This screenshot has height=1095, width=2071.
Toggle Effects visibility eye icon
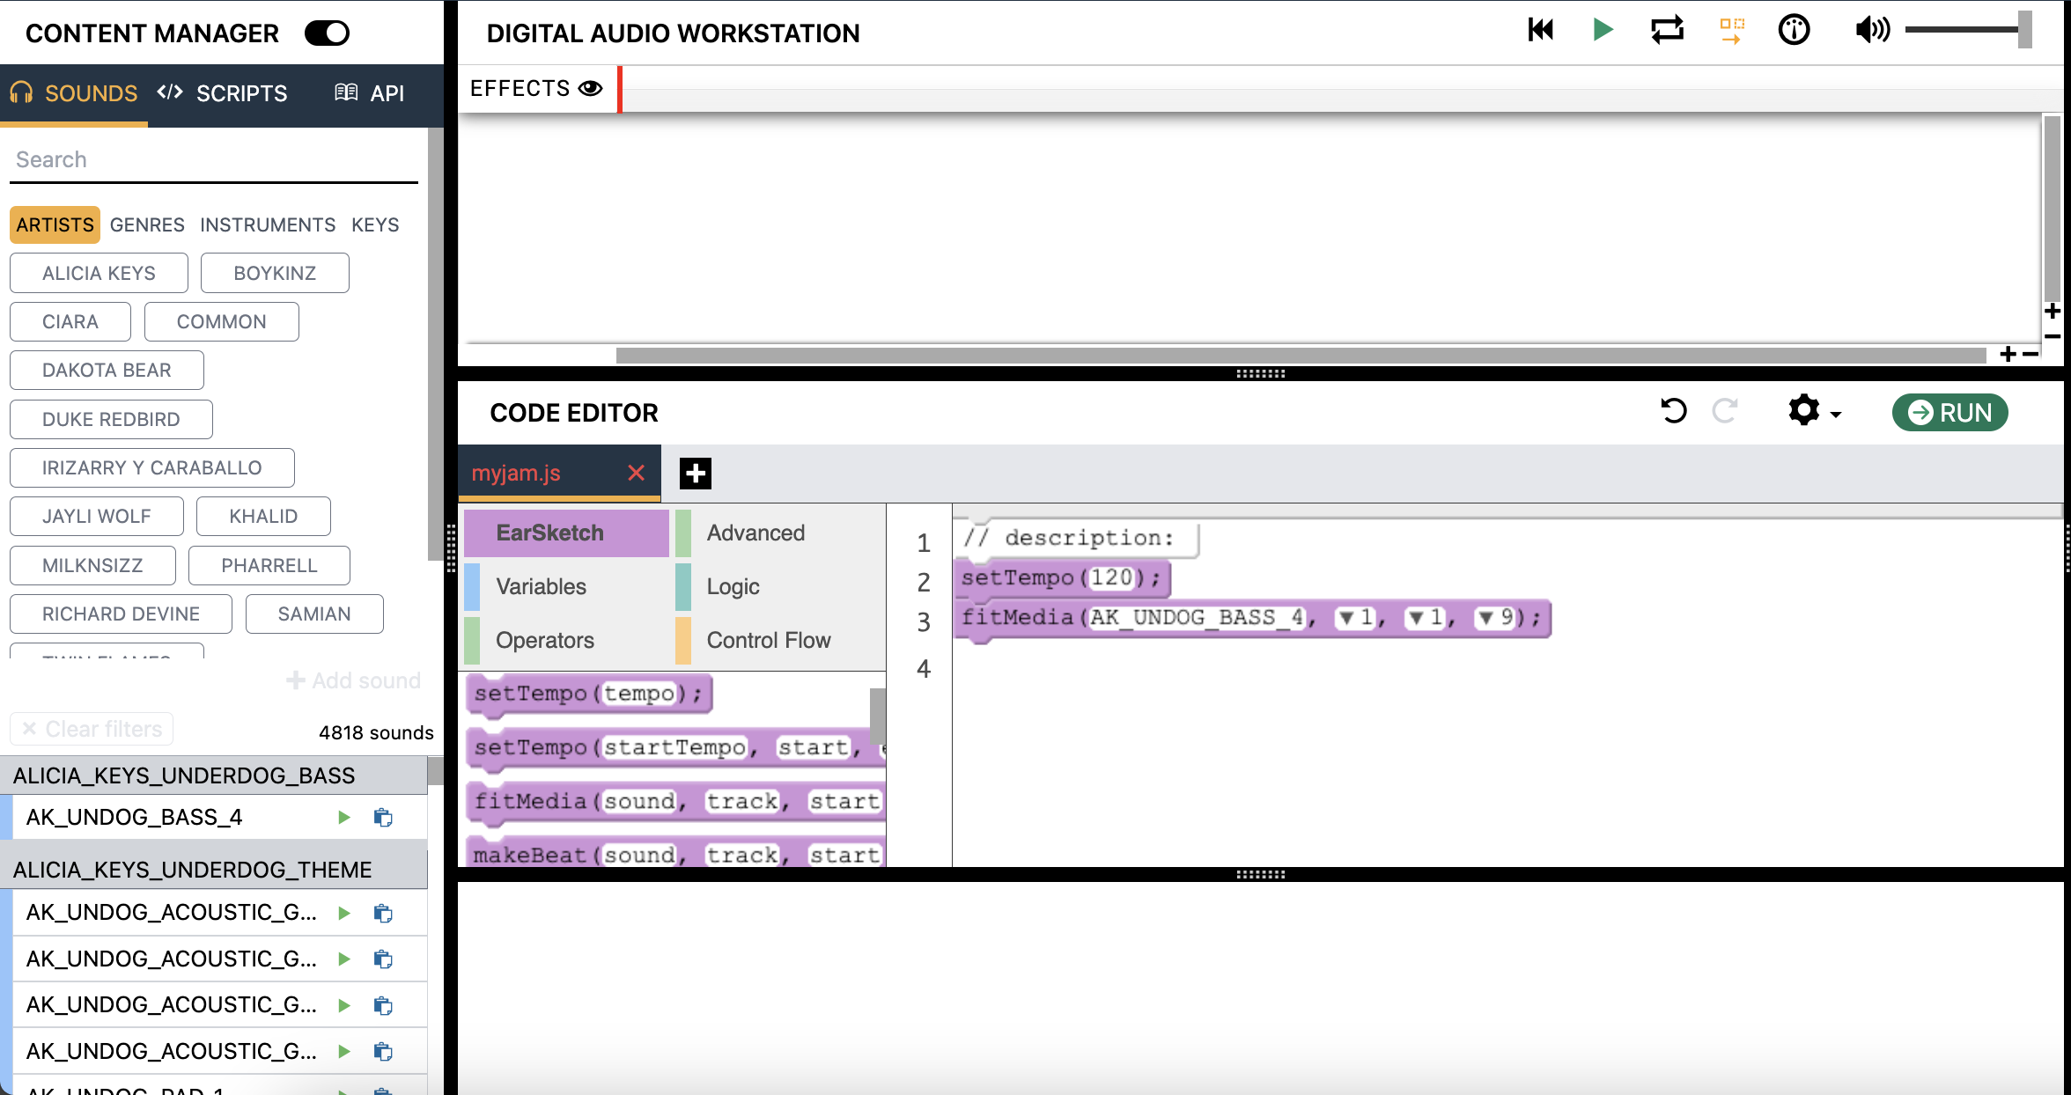coord(590,88)
